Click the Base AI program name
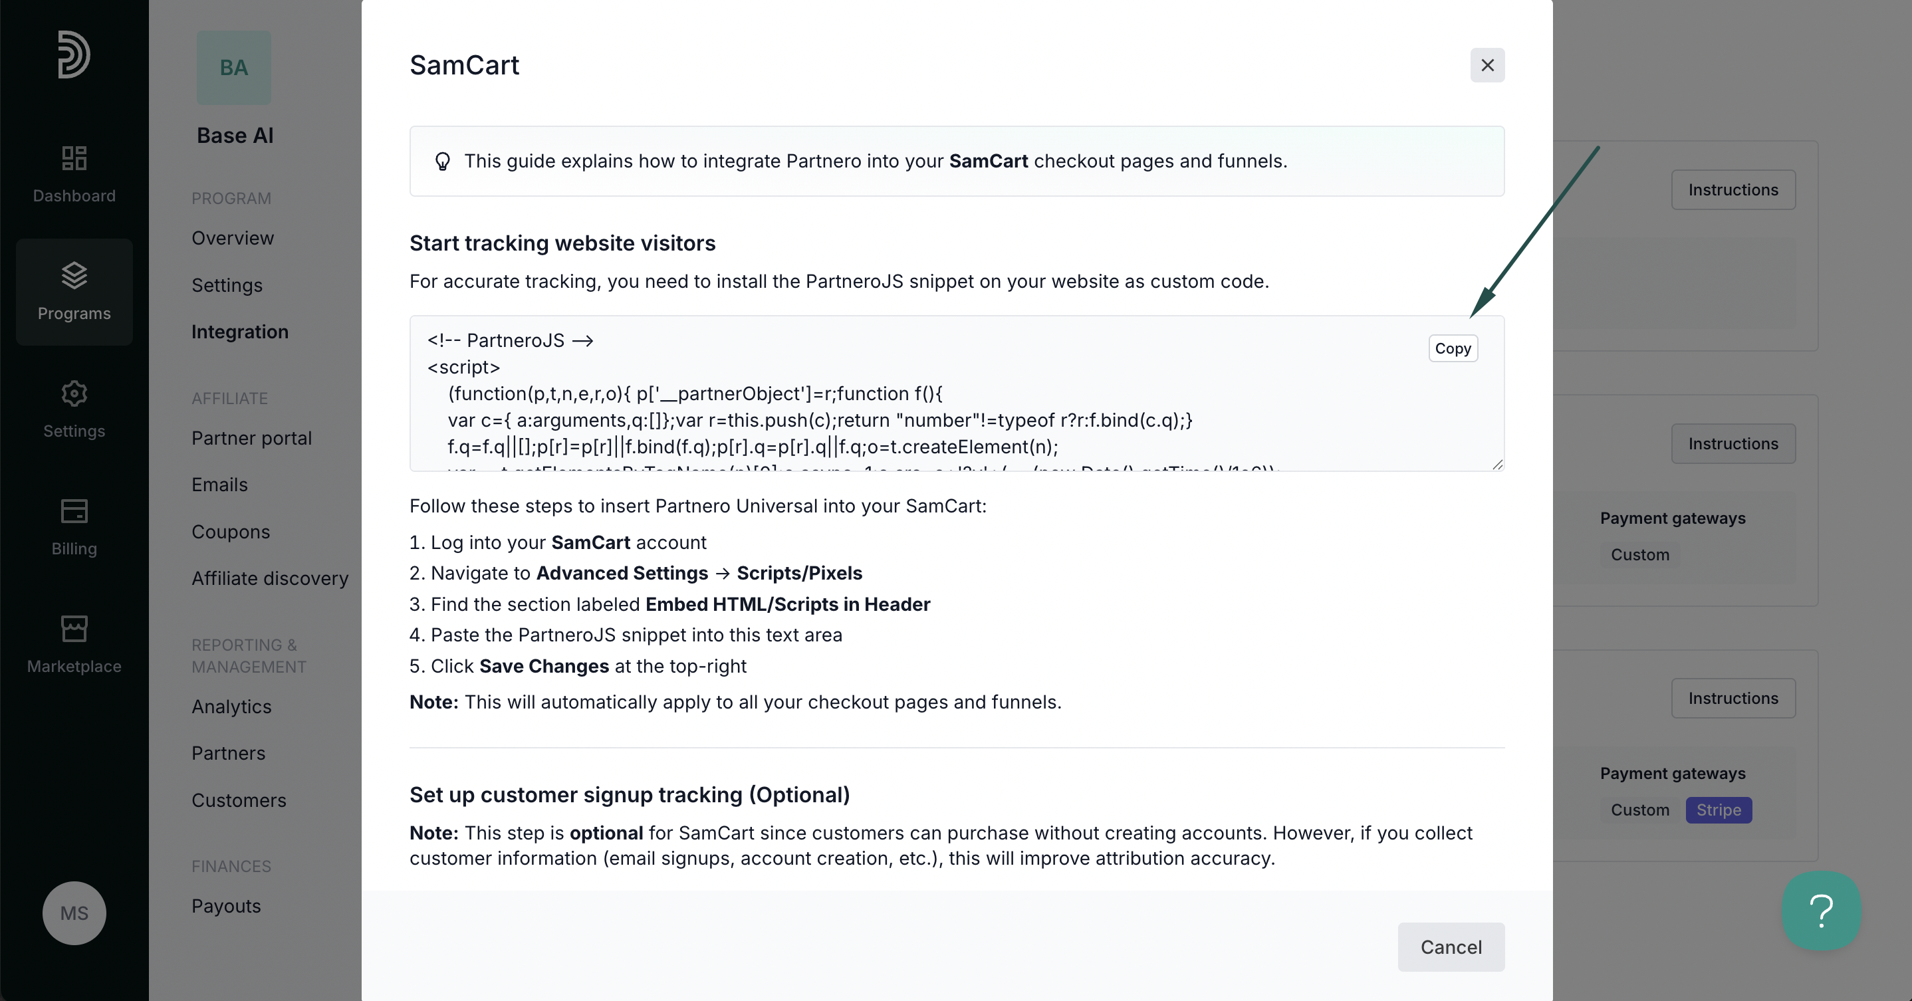 coord(235,135)
